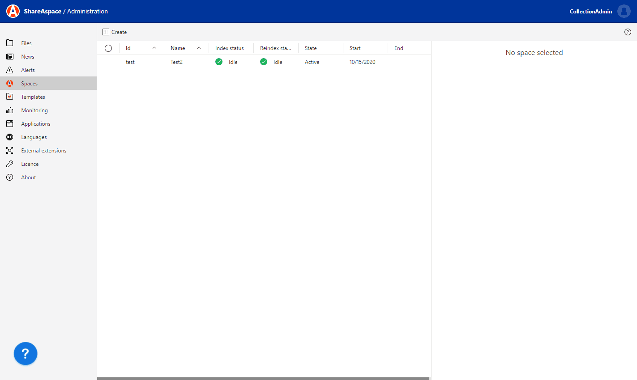Image resolution: width=637 pixels, height=380 pixels.
Task: Click the ShareAspace logo icon
Action: click(x=13, y=11)
